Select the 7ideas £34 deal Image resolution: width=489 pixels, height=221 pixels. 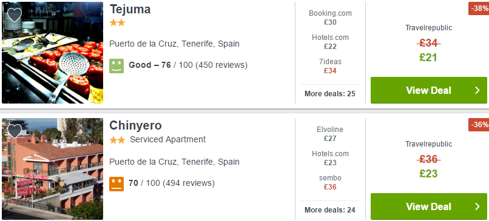[330, 67]
